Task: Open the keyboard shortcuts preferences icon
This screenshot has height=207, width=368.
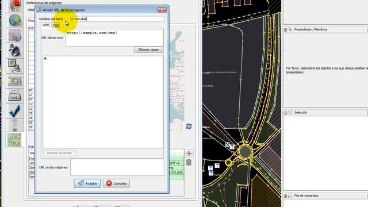Action: [x=15, y=96]
